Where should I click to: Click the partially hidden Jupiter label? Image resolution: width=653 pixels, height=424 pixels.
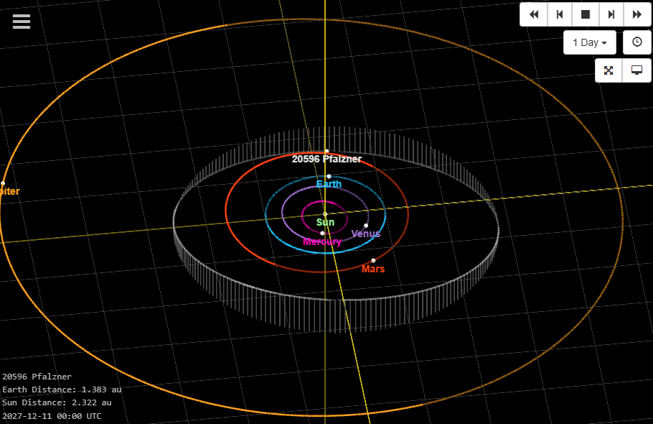pyautogui.click(x=9, y=191)
